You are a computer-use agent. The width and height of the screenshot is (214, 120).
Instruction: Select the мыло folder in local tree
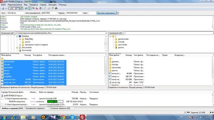27,42
